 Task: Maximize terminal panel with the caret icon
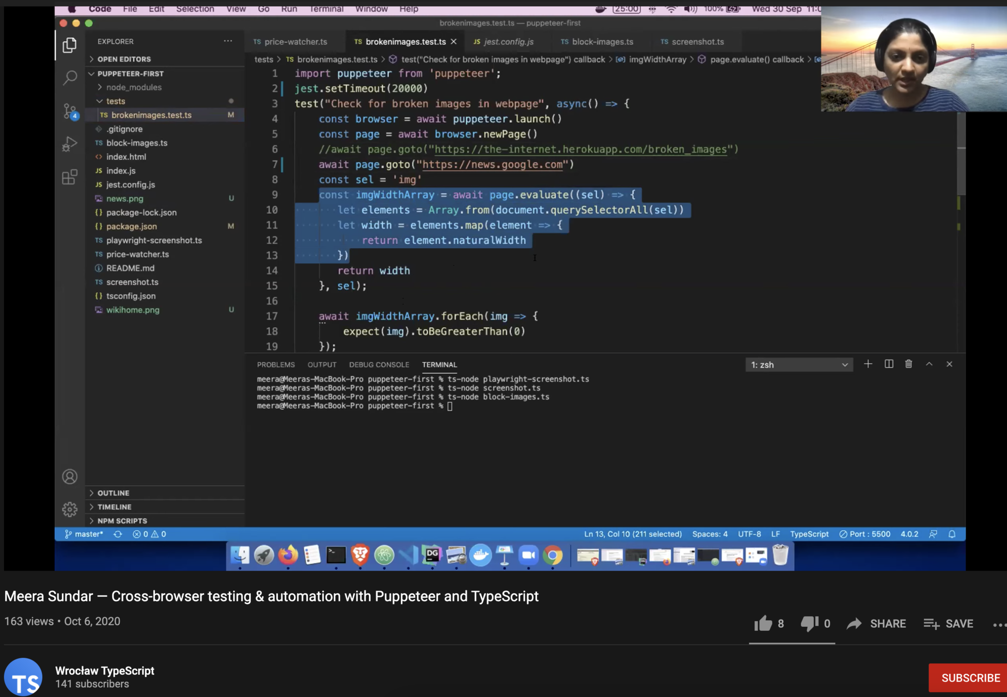coord(929,364)
